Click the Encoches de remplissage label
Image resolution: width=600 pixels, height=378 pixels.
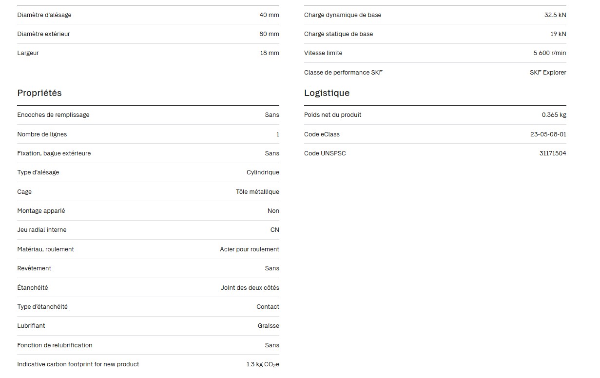[x=53, y=115]
